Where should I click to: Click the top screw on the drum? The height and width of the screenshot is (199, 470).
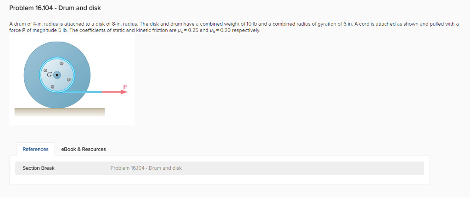(x=61, y=64)
